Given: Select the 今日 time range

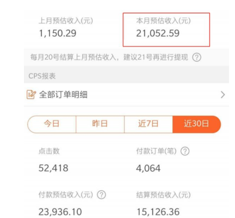Looking at the screenshot, I should pos(52,124).
